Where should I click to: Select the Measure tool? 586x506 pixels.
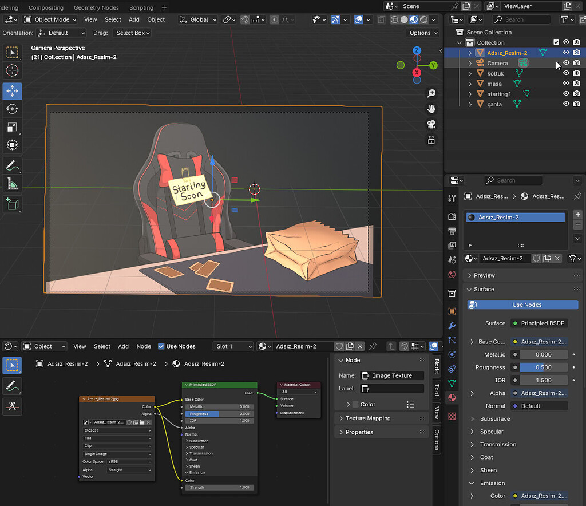13,184
